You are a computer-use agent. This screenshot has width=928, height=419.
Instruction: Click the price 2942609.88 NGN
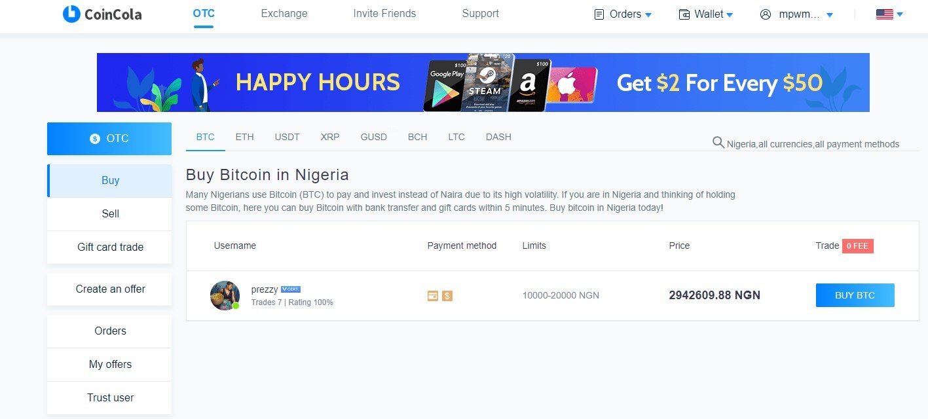click(x=715, y=295)
